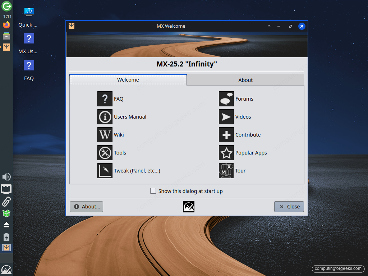Open the Tweak (Panel, etc...) icon
This screenshot has width=368, height=276.
(x=105, y=171)
